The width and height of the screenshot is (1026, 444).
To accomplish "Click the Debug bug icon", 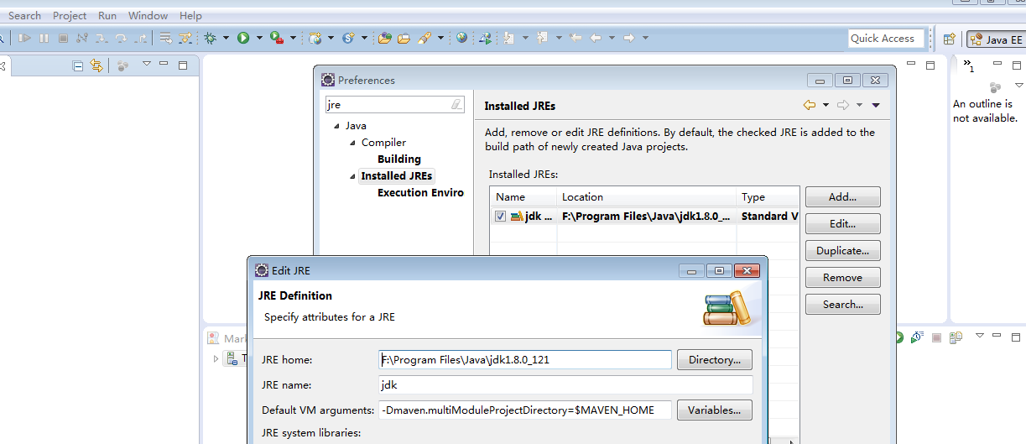I will point(211,38).
